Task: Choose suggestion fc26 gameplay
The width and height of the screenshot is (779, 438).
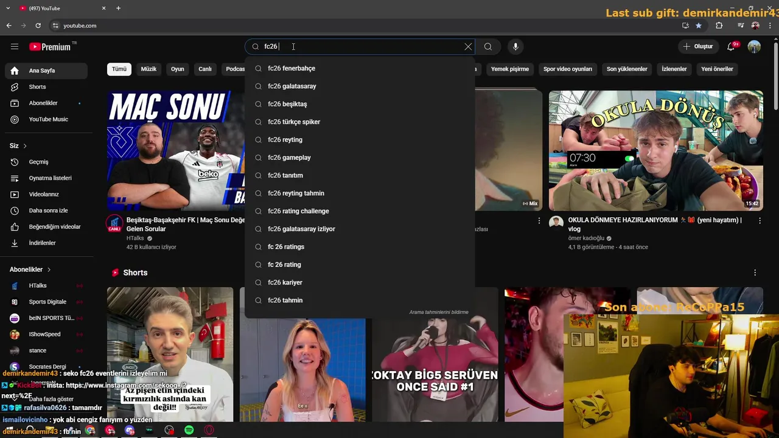Action: tap(360, 158)
